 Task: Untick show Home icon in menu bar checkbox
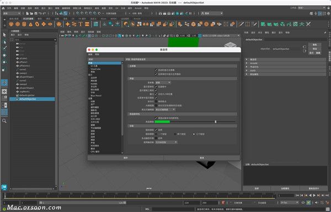coord(156,74)
